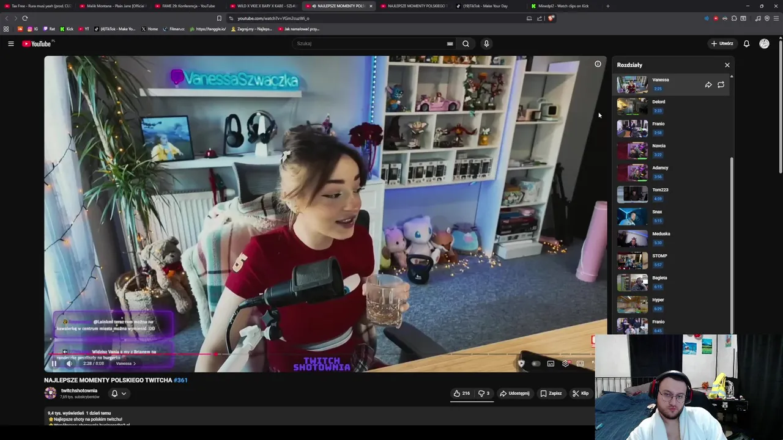783x440 pixels.
Task: Select the Hyper chapter
Action: pyautogui.click(x=672, y=304)
